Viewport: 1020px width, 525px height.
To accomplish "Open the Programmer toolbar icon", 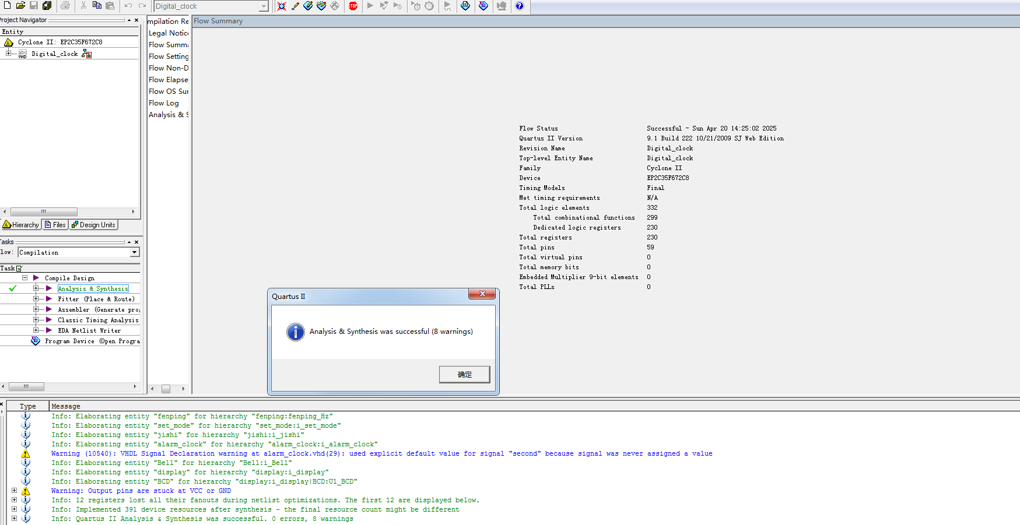I will point(483,6).
